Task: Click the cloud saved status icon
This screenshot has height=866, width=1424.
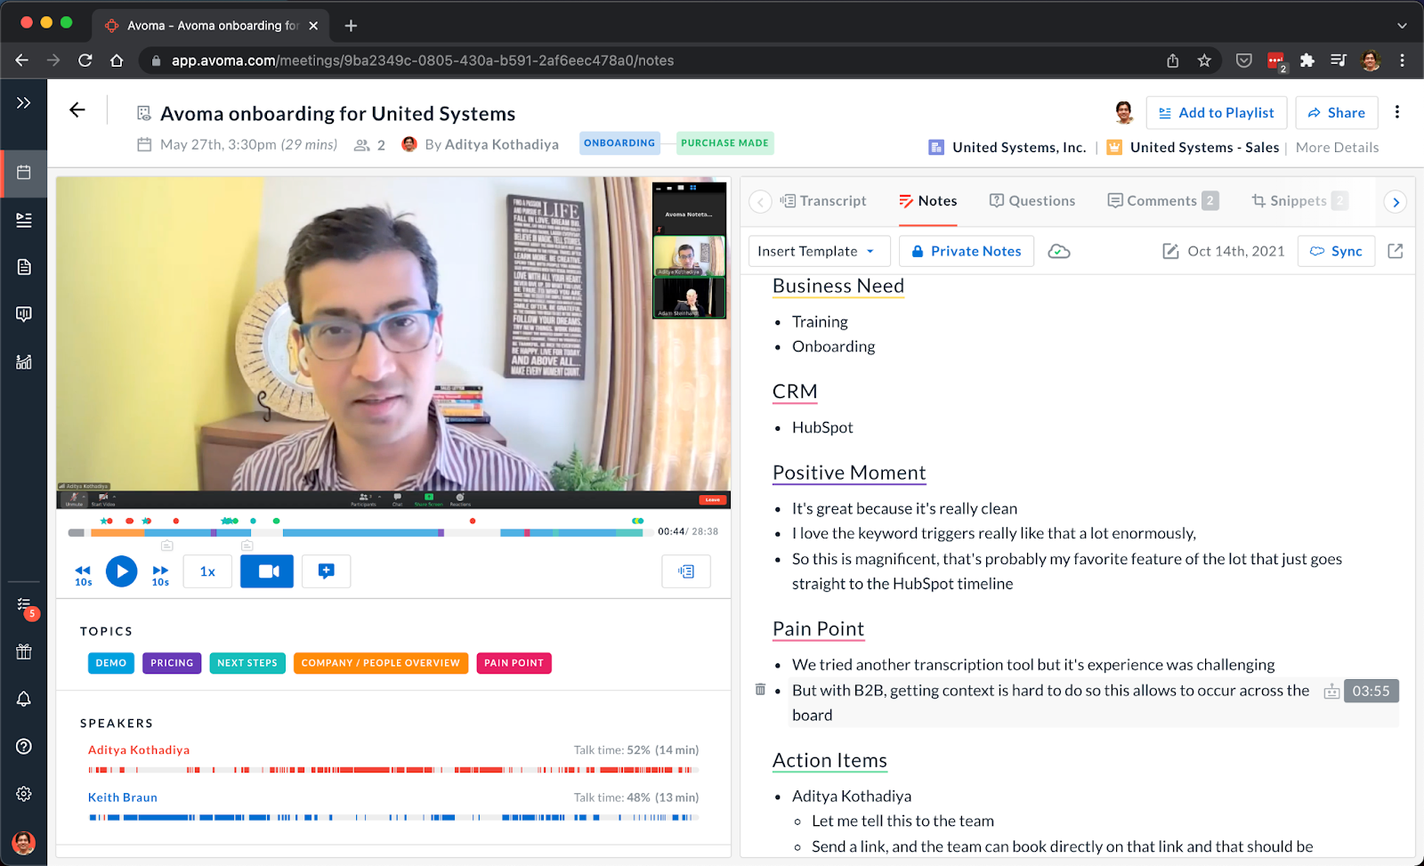Action: (1059, 252)
